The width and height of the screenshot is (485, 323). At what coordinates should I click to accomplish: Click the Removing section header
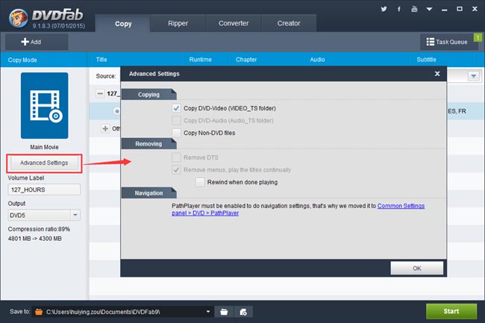pos(148,144)
